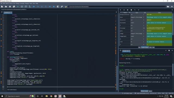Click conda environment status bar entry
The width and height of the screenshot is (174, 98).
coord(142,93)
